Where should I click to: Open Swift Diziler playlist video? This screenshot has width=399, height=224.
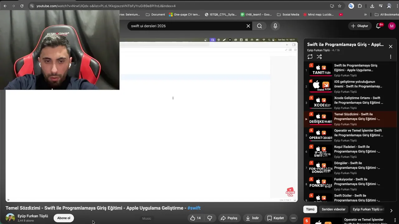click(x=350, y=198)
